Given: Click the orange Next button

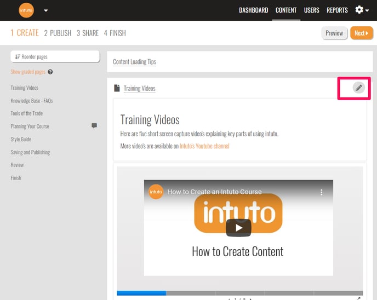Looking at the screenshot, I should pos(361,33).
